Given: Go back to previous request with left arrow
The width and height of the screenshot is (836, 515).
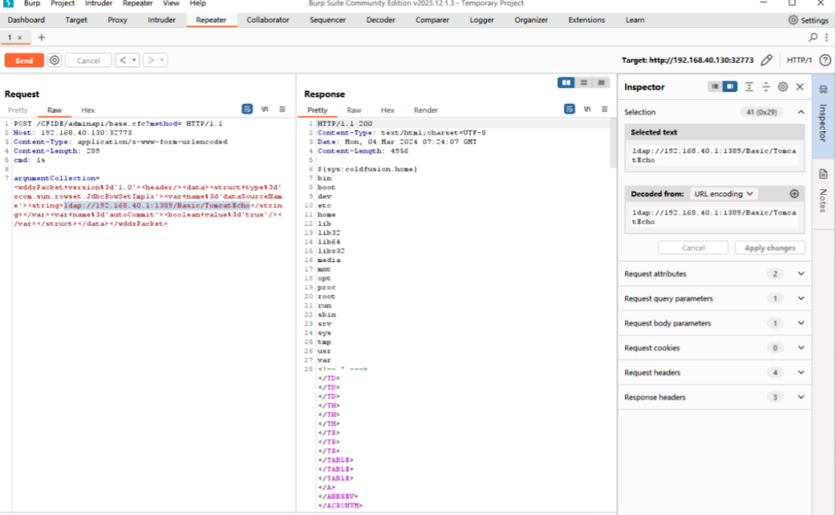Looking at the screenshot, I should [122, 60].
